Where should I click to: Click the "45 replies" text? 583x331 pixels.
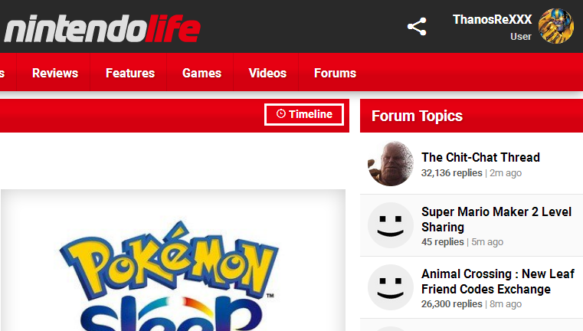(443, 242)
